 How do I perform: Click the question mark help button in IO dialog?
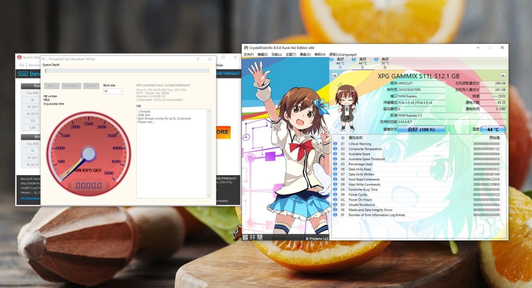click(198, 59)
